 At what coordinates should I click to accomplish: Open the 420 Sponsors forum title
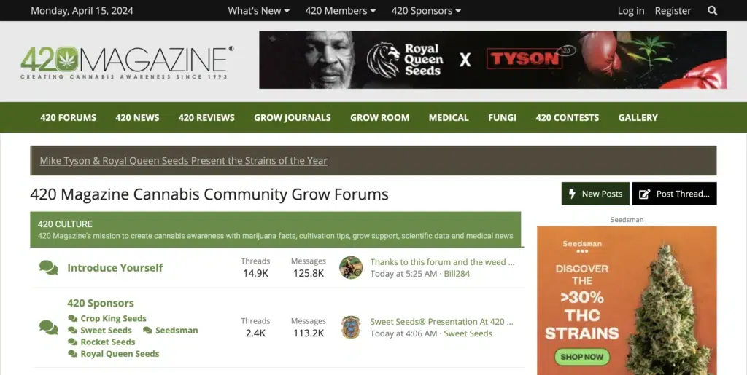pos(101,303)
